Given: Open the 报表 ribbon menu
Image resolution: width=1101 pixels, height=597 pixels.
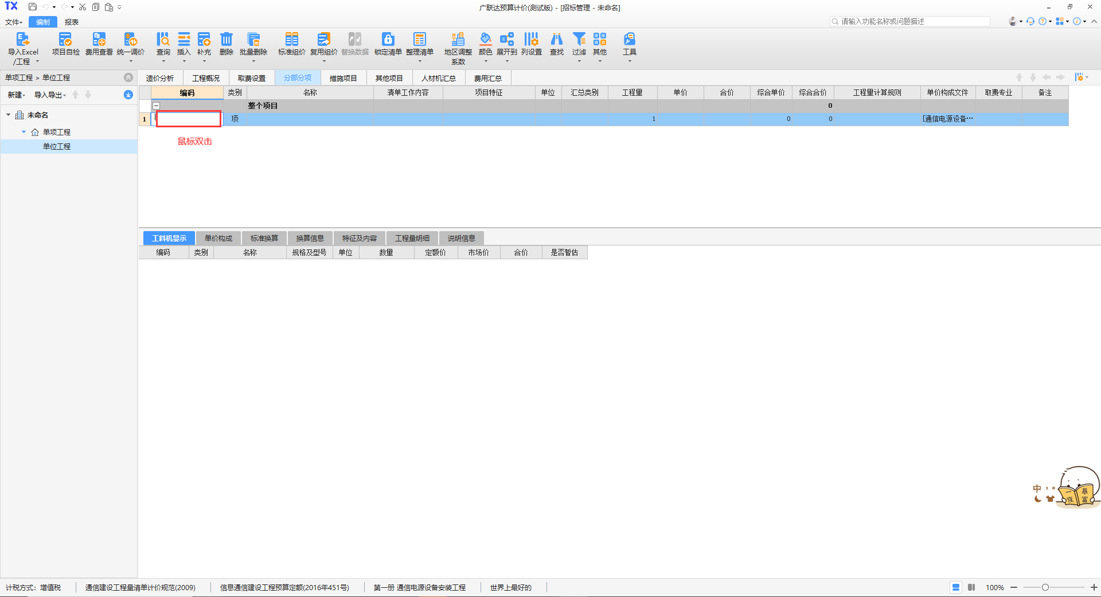Looking at the screenshot, I should tap(72, 22).
